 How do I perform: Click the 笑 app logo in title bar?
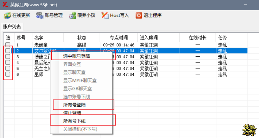click(x=5, y=5)
